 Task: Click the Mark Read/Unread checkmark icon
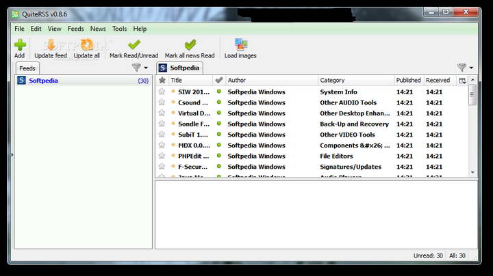pyautogui.click(x=134, y=45)
